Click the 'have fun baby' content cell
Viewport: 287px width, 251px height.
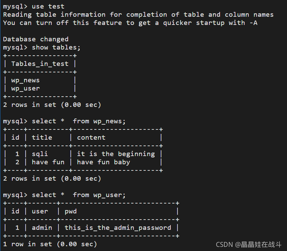[103, 162]
